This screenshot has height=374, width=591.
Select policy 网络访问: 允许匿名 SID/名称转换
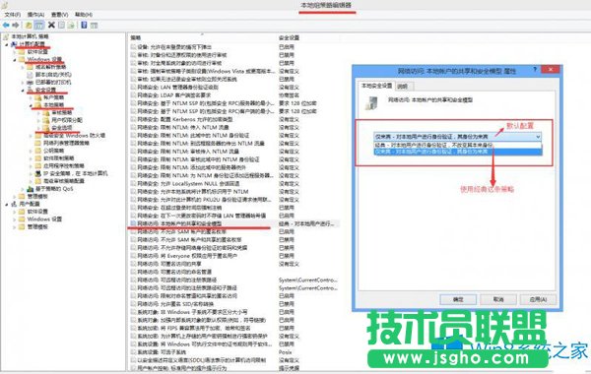(x=175, y=304)
